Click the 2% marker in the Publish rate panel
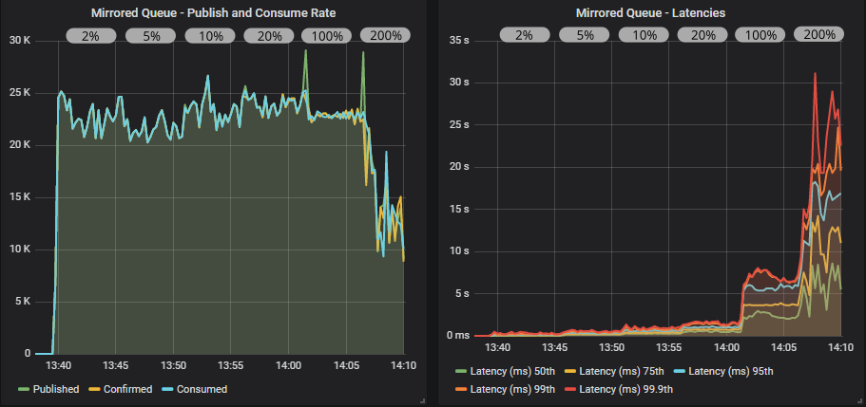Image resolution: width=866 pixels, height=407 pixels. [90, 36]
